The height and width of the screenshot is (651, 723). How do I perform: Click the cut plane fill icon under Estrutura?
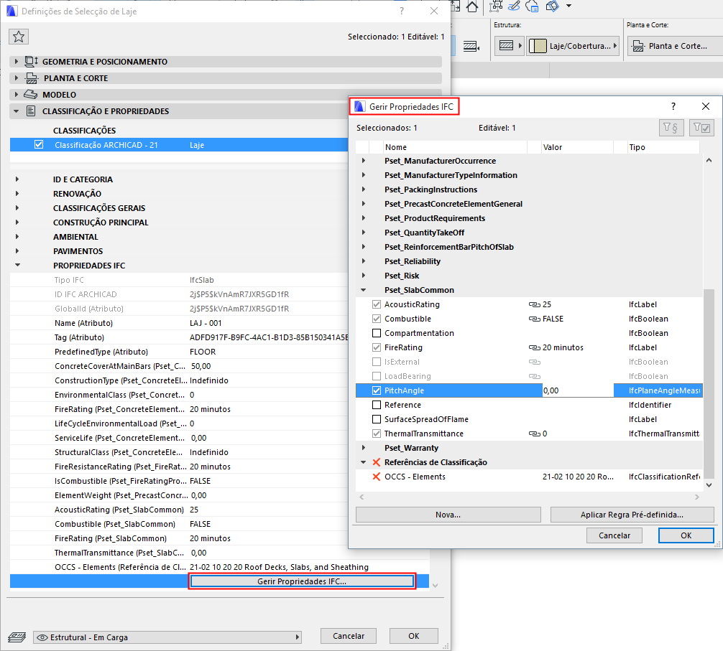505,45
